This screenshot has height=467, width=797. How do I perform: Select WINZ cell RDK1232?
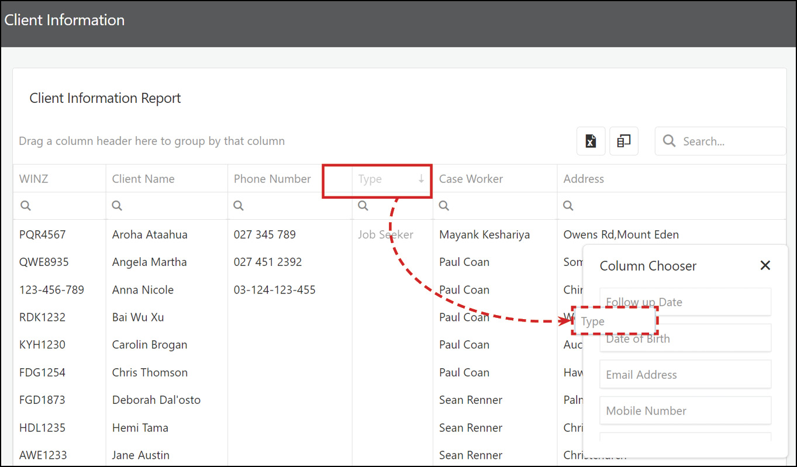tap(42, 317)
